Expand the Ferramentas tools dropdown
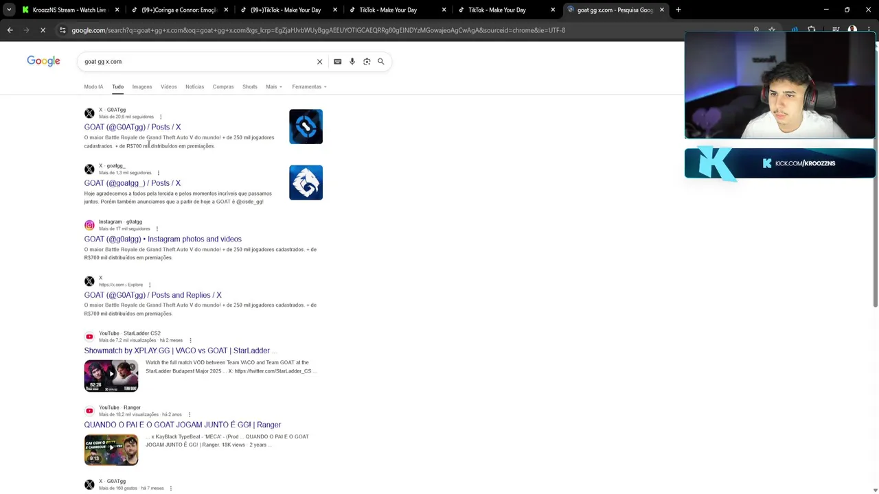Screen dimensions: 879x494 [x=309, y=87]
